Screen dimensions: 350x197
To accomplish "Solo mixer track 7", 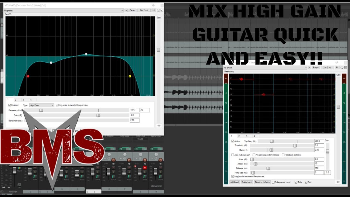I will point(129,172).
